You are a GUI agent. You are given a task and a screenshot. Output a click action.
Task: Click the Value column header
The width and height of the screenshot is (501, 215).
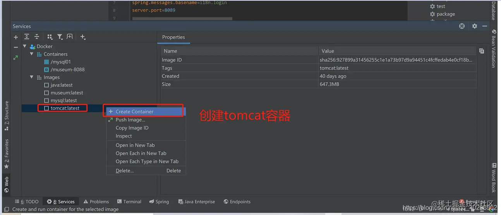(397, 51)
